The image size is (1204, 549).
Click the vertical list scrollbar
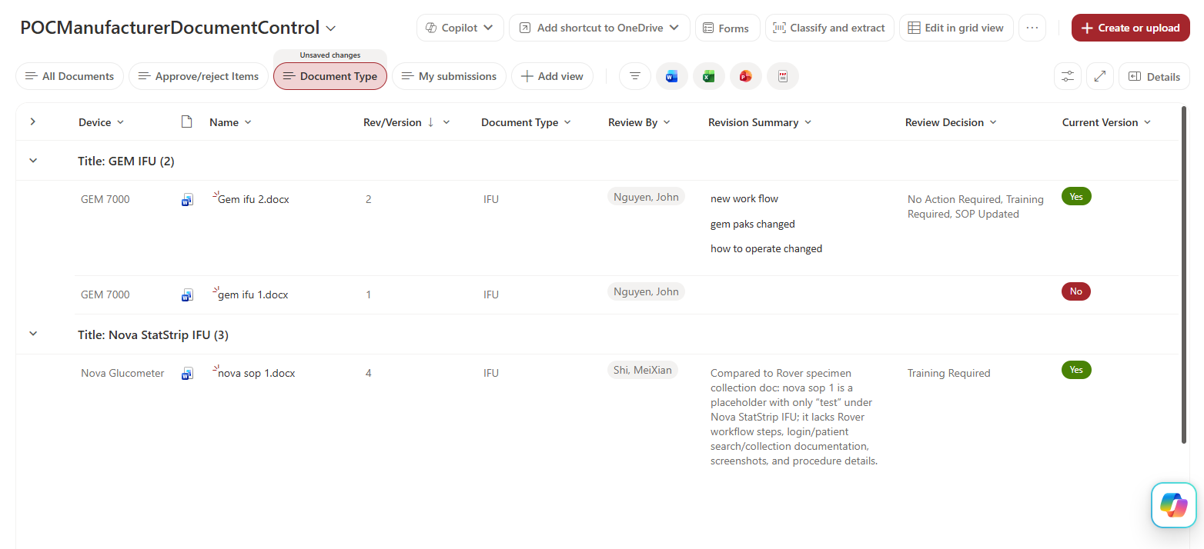point(1185,274)
